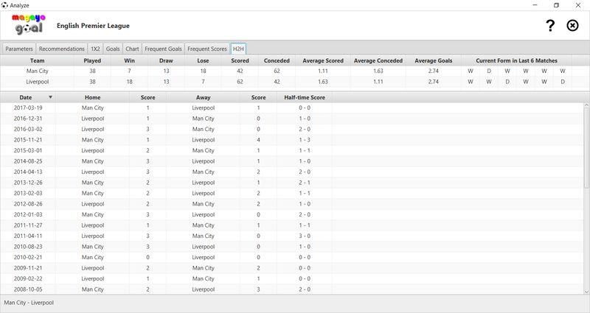The image size is (590, 313).
Task: Click the 3 - 0 half-time score
Action: click(x=305, y=236)
